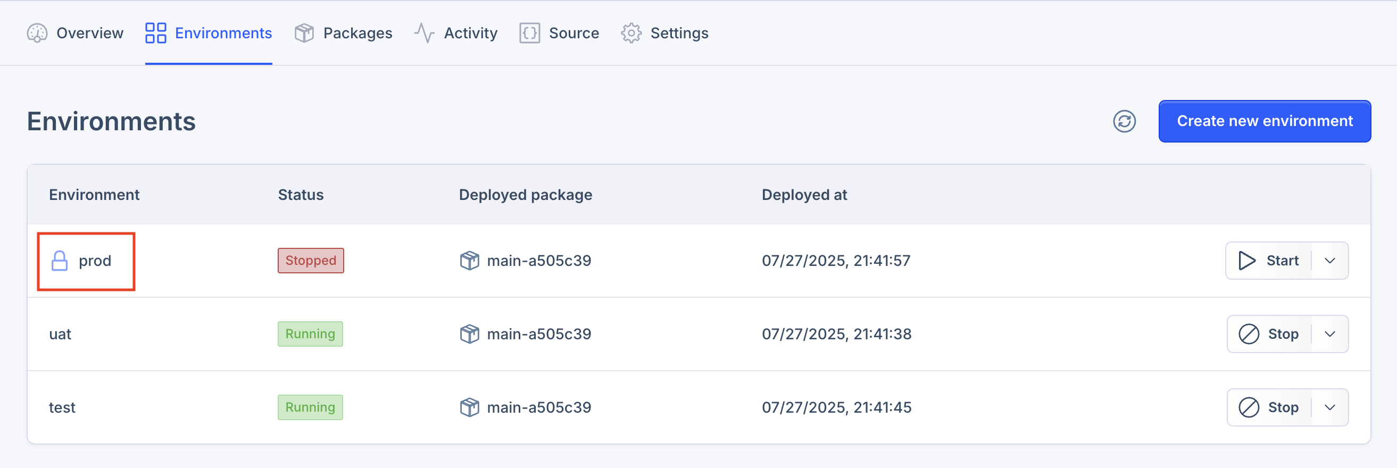Expand the dropdown next to uat Stop
Viewport: 1397px width, 468px height.
[x=1330, y=334]
